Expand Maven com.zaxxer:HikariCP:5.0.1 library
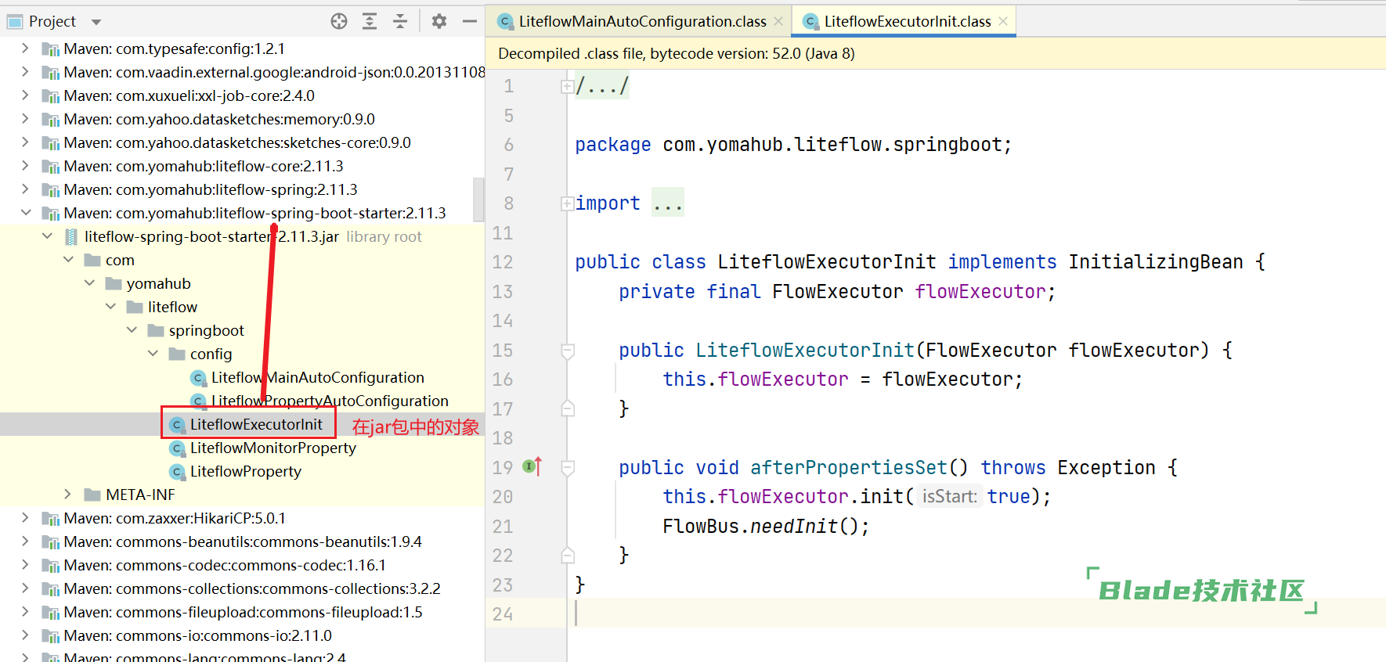 tap(25, 518)
